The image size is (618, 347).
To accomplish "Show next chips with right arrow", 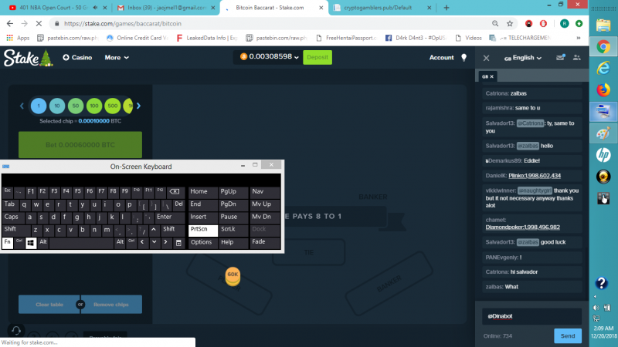I will coord(139,106).
